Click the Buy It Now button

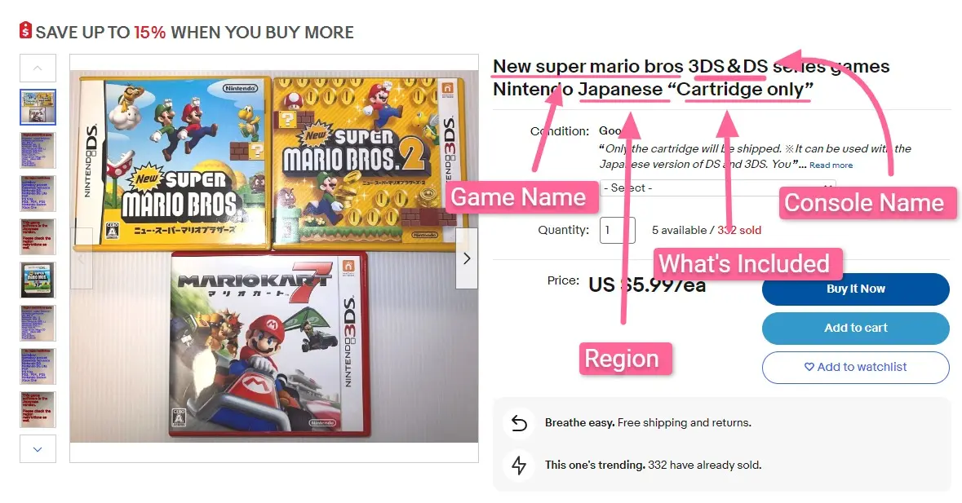[x=855, y=289]
